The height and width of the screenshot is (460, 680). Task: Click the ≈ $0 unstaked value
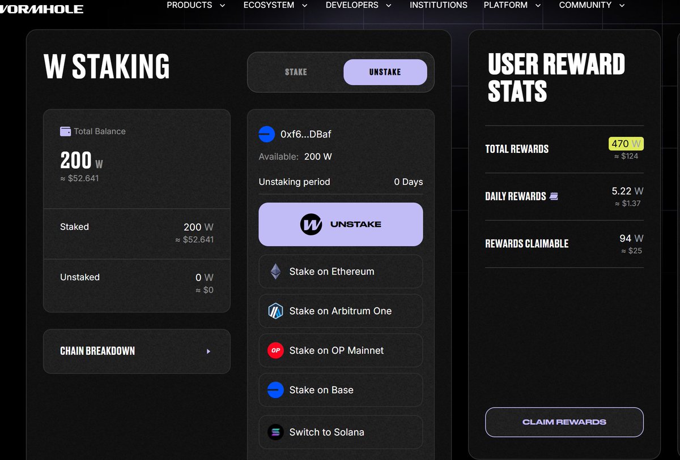coord(205,290)
